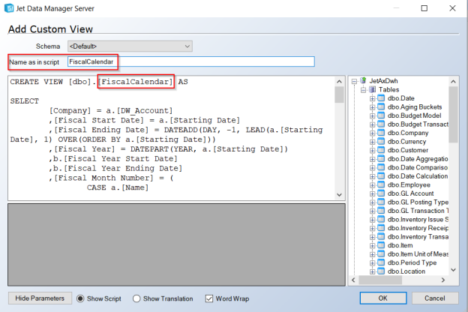Click the dbo.Inventory Receip table icon
The image size is (468, 312).
click(381, 228)
